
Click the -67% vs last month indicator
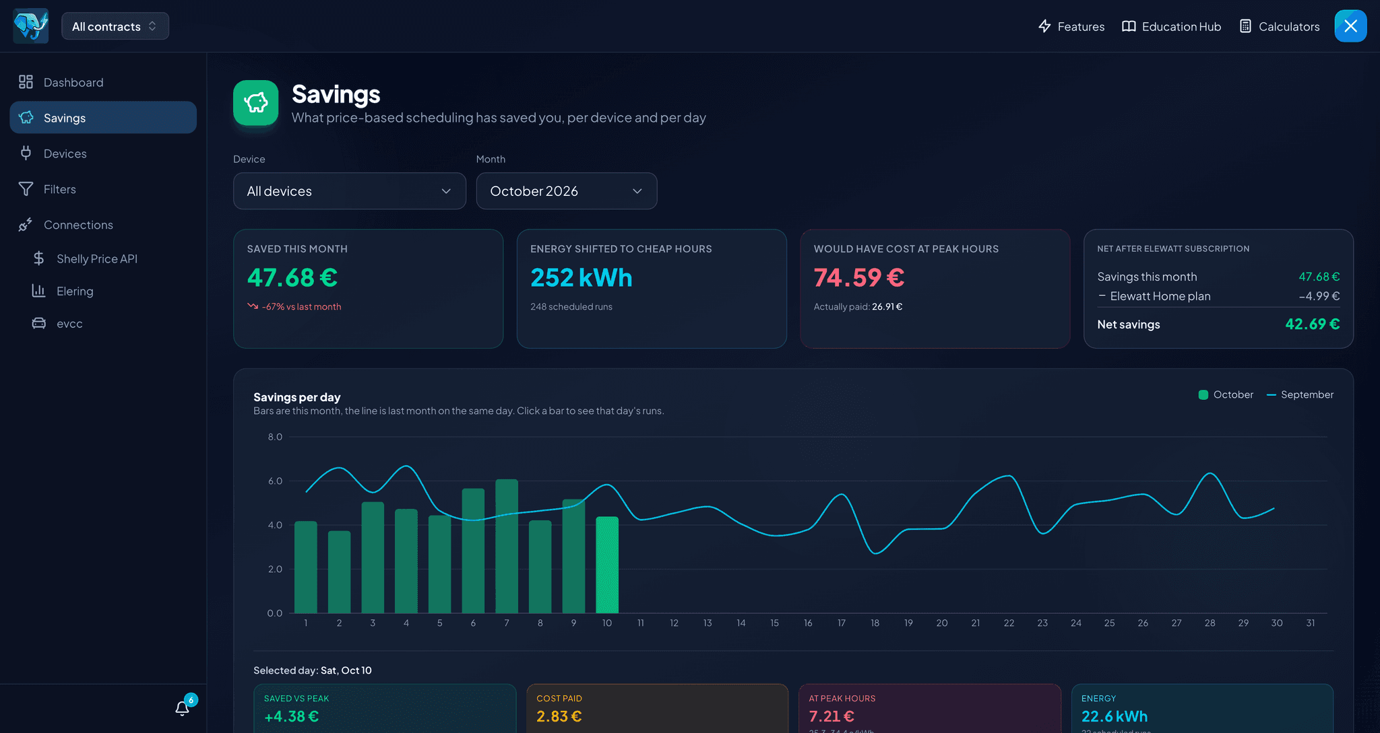[294, 306]
